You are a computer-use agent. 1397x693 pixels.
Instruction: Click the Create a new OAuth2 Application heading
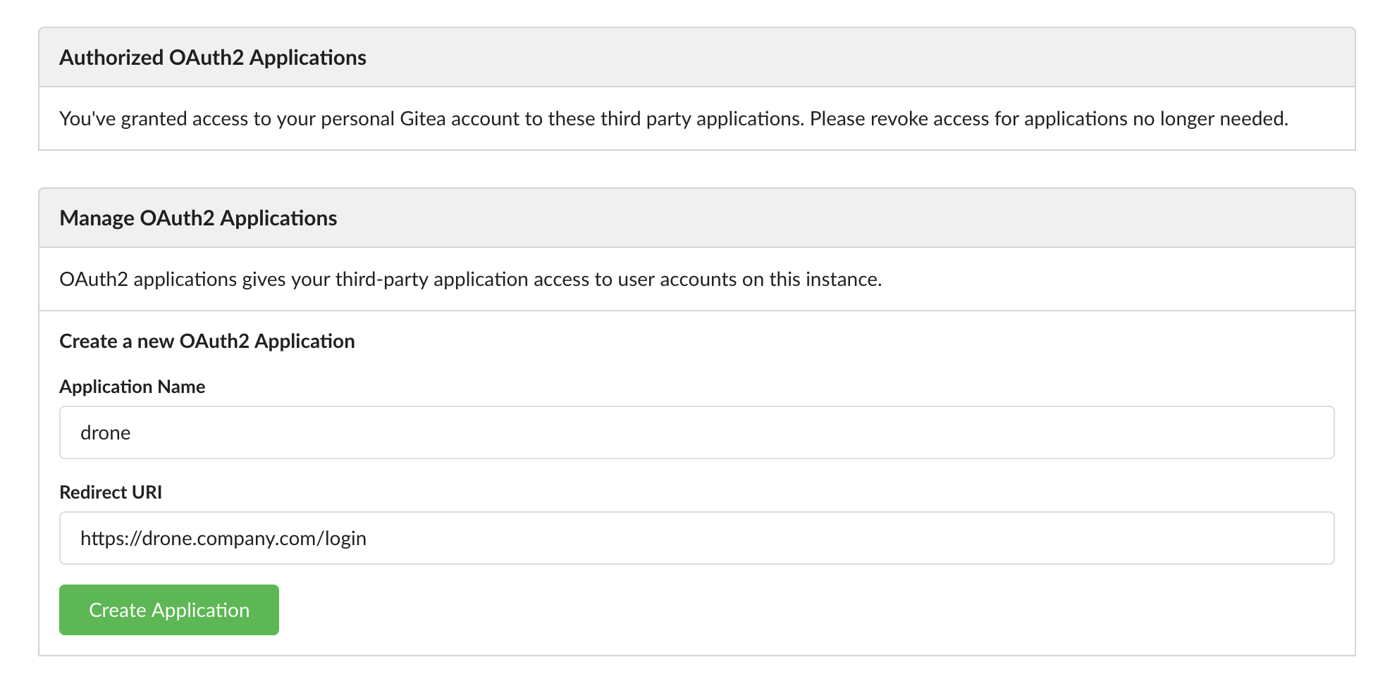(207, 342)
